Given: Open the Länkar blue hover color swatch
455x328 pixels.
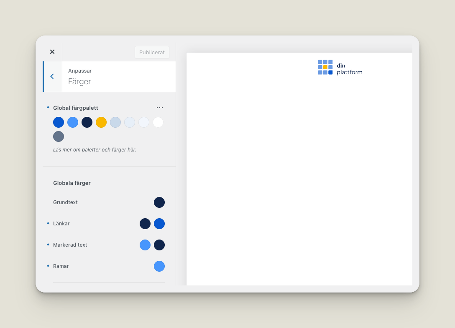Looking at the screenshot, I should tap(159, 224).
